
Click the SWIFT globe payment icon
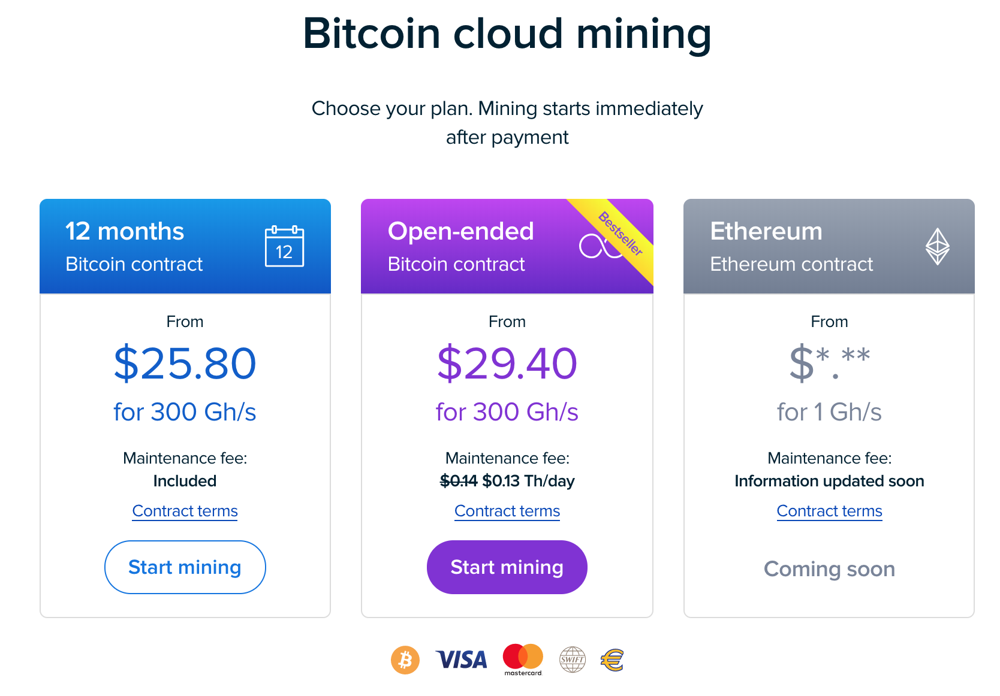[x=573, y=660]
